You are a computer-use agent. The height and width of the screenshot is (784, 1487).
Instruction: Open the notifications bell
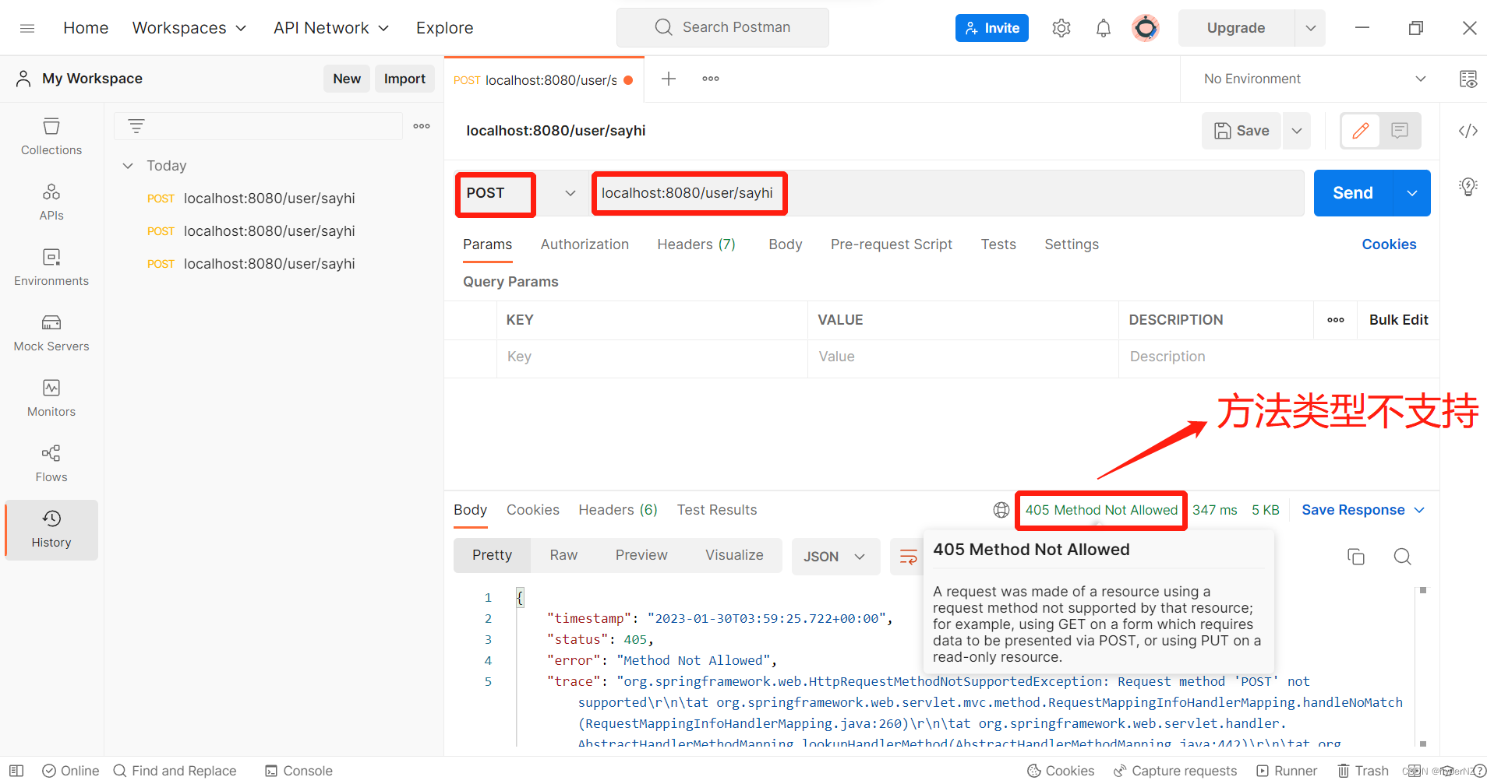1103,28
